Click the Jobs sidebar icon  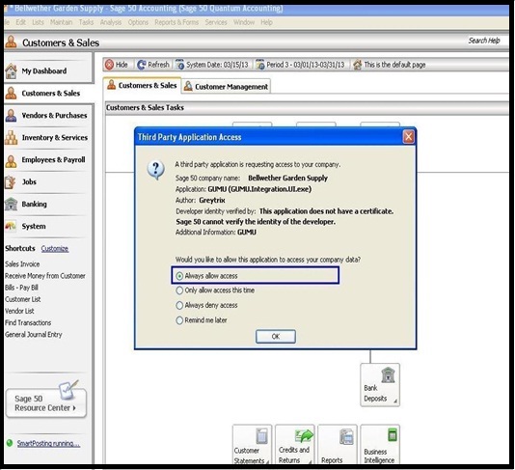tap(11, 181)
